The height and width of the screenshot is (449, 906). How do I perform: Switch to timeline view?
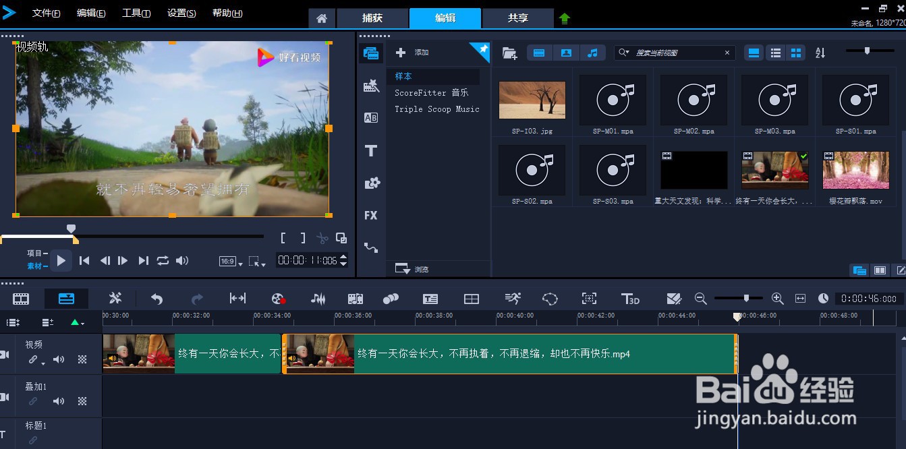(66, 298)
